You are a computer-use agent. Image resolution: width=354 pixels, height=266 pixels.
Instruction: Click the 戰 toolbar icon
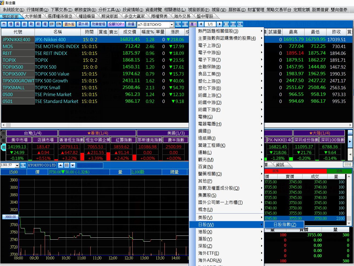coord(31,24)
